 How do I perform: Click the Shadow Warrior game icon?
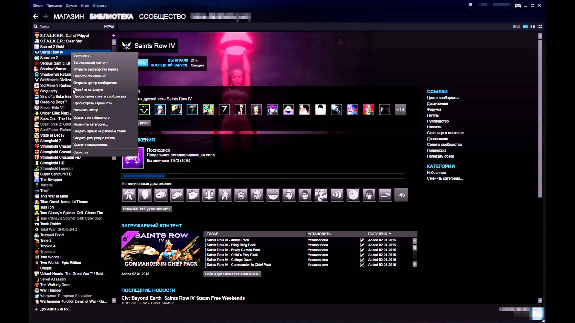tap(37, 69)
